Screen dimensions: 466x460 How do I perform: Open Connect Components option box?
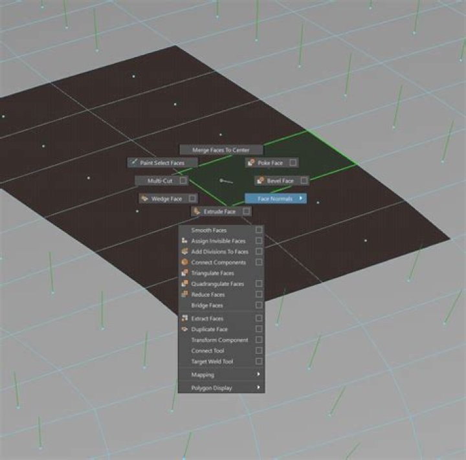coord(259,262)
